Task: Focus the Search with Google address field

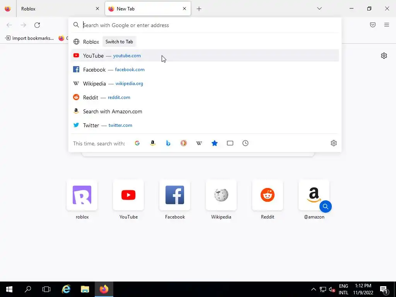Action: [x=205, y=25]
